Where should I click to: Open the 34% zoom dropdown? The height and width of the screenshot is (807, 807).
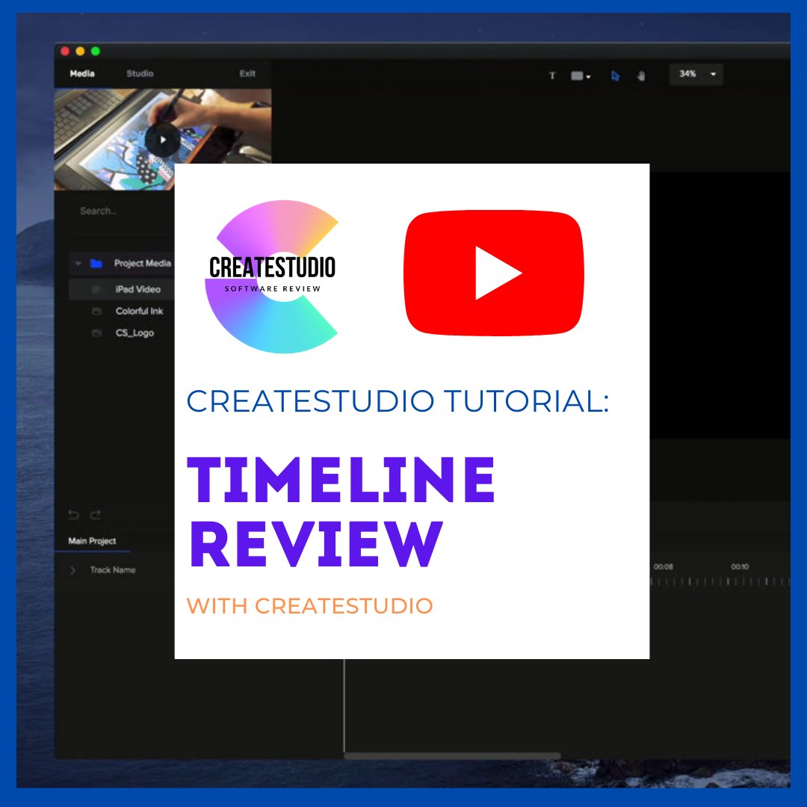(696, 74)
